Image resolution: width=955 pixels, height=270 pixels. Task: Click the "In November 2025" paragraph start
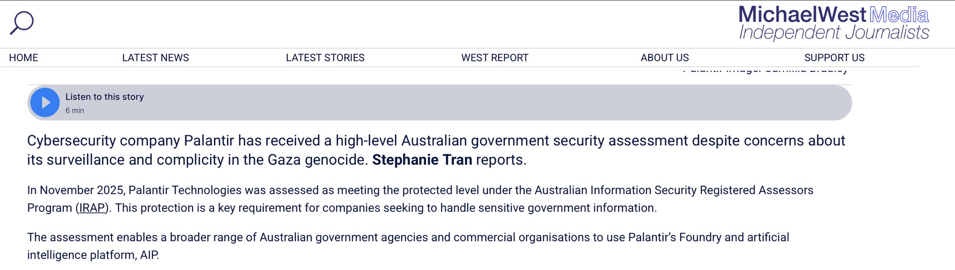point(75,190)
